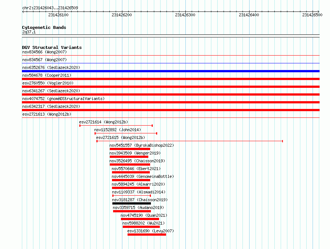
Task: Click the red bar under nsv584678
Action: 171,79
